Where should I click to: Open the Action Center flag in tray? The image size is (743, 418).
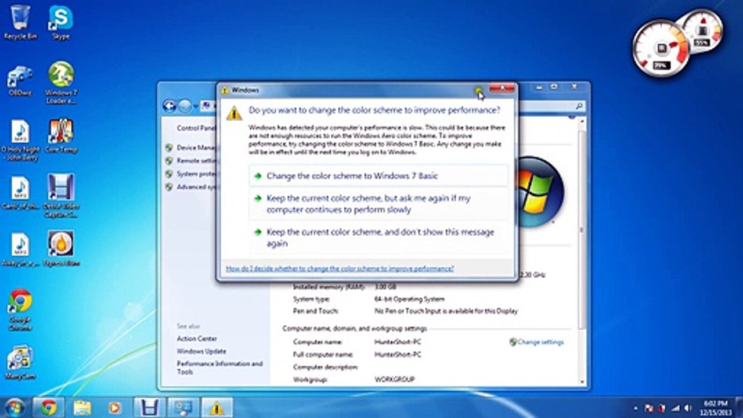tap(650, 408)
